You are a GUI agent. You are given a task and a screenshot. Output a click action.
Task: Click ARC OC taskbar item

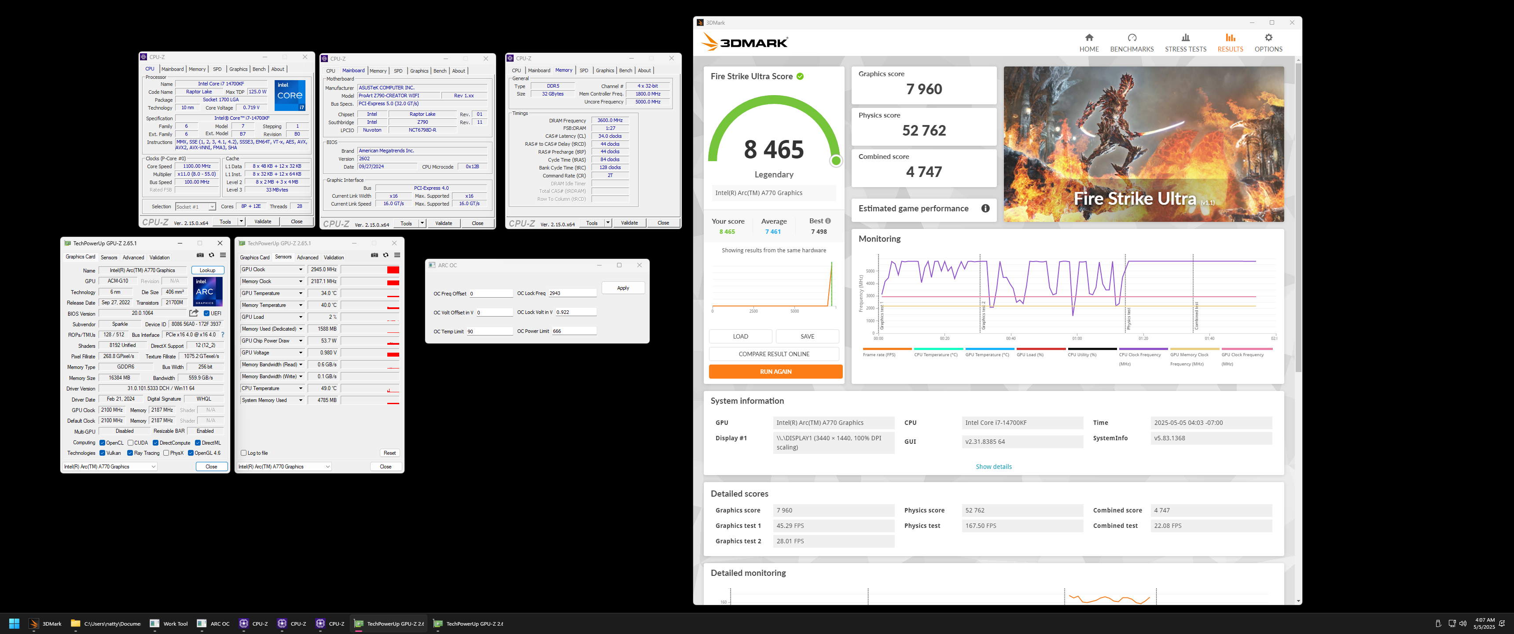click(x=214, y=623)
